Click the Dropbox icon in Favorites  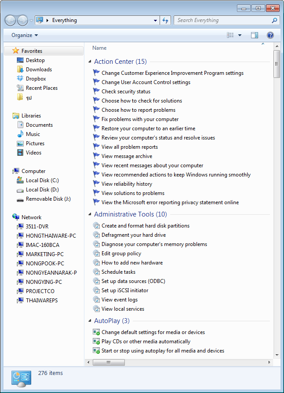tap(20, 78)
